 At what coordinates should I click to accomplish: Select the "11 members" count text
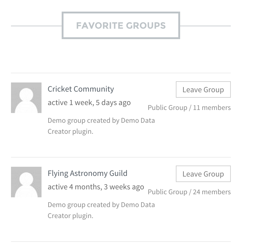pyautogui.click(x=212, y=108)
